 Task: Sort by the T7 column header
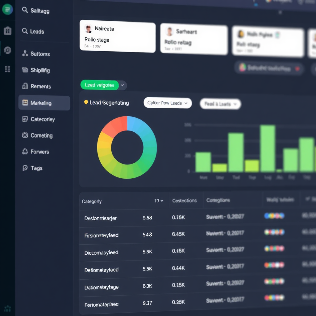[159, 201]
